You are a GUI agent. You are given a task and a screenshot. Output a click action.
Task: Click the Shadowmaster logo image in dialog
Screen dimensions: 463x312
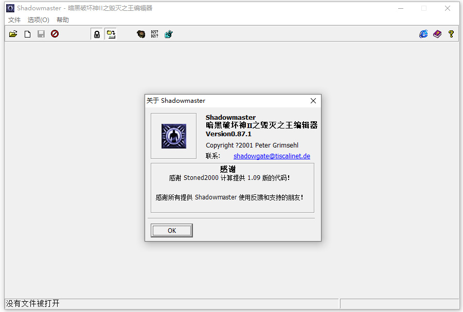pyautogui.click(x=174, y=136)
